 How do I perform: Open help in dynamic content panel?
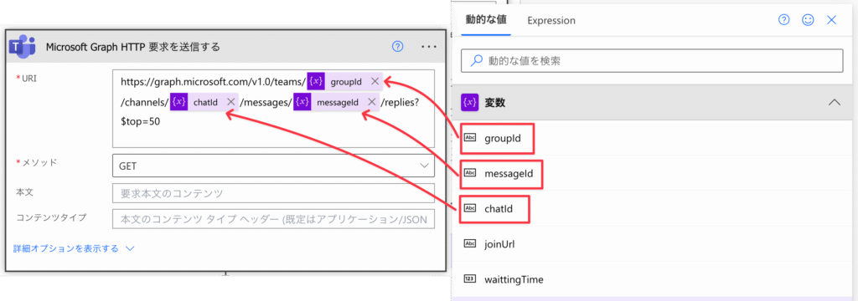click(783, 20)
